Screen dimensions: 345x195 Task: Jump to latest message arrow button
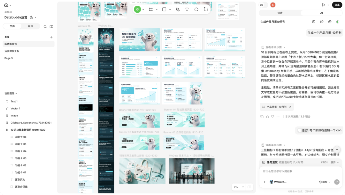[x=337, y=150]
